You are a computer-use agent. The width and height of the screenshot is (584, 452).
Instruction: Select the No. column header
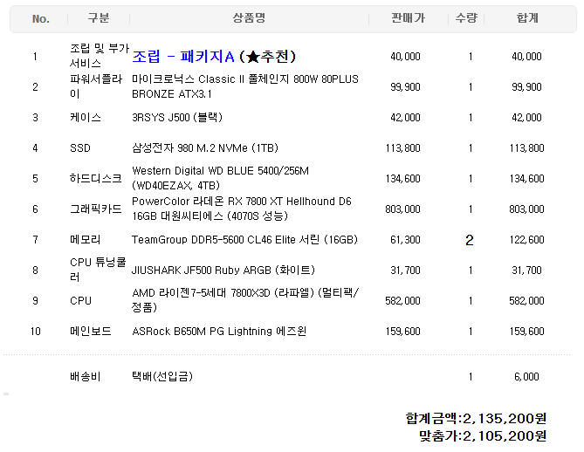[41, 18]
